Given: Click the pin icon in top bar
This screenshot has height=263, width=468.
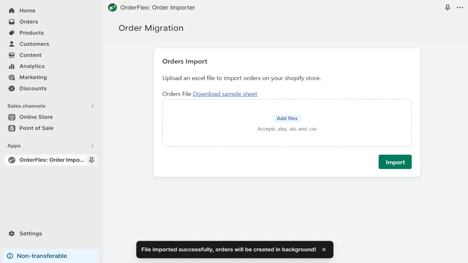Looking at the screenshot, I should coord(448,8).
